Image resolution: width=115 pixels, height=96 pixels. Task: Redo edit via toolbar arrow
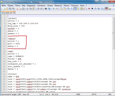(x=41, y=8)
